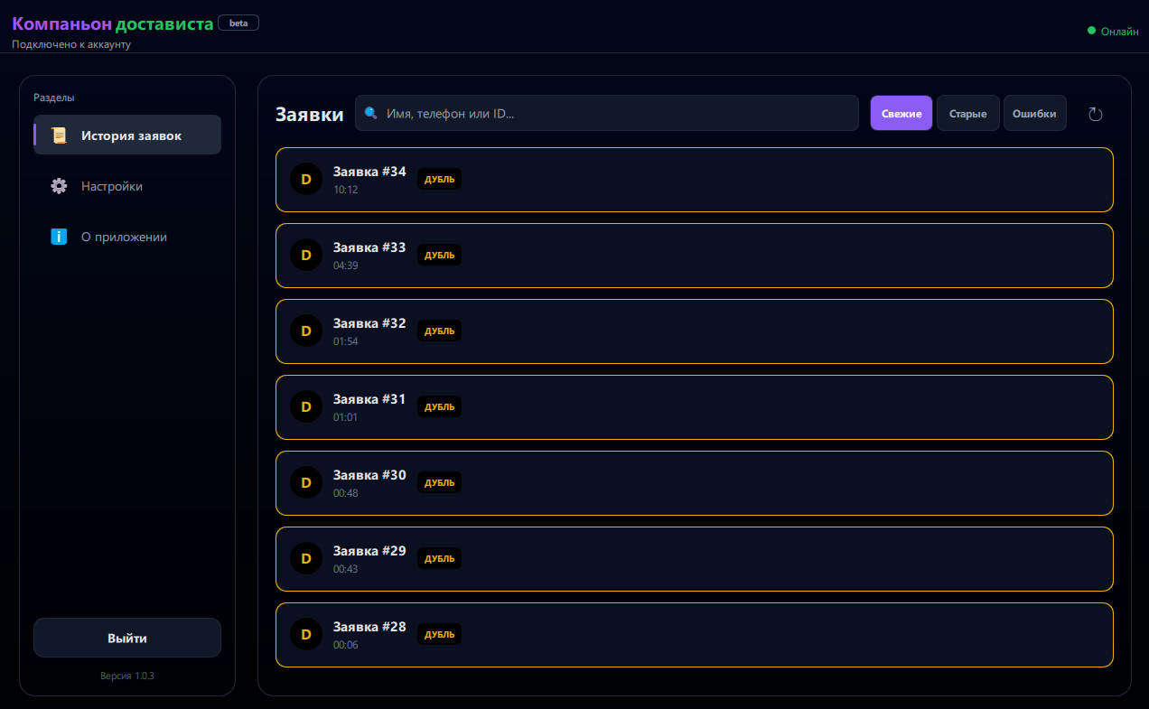The width and height of the screenshot is (1149, 709).
Task: Click the D avatar of Заявка #28
Action: coord(305,635)
